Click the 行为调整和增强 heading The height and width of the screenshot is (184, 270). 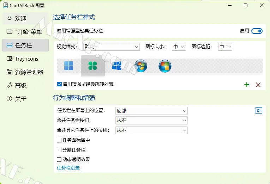(74, 98)
